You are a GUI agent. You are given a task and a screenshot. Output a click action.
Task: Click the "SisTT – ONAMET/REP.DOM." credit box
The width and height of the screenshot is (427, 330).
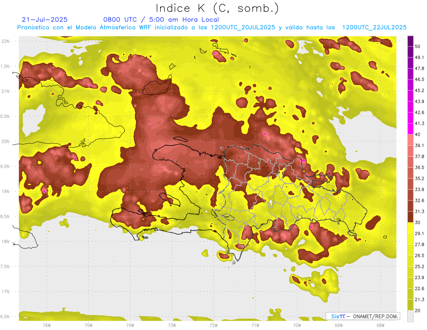[363, 316]
